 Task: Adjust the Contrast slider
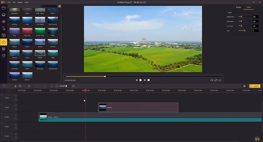245,26
